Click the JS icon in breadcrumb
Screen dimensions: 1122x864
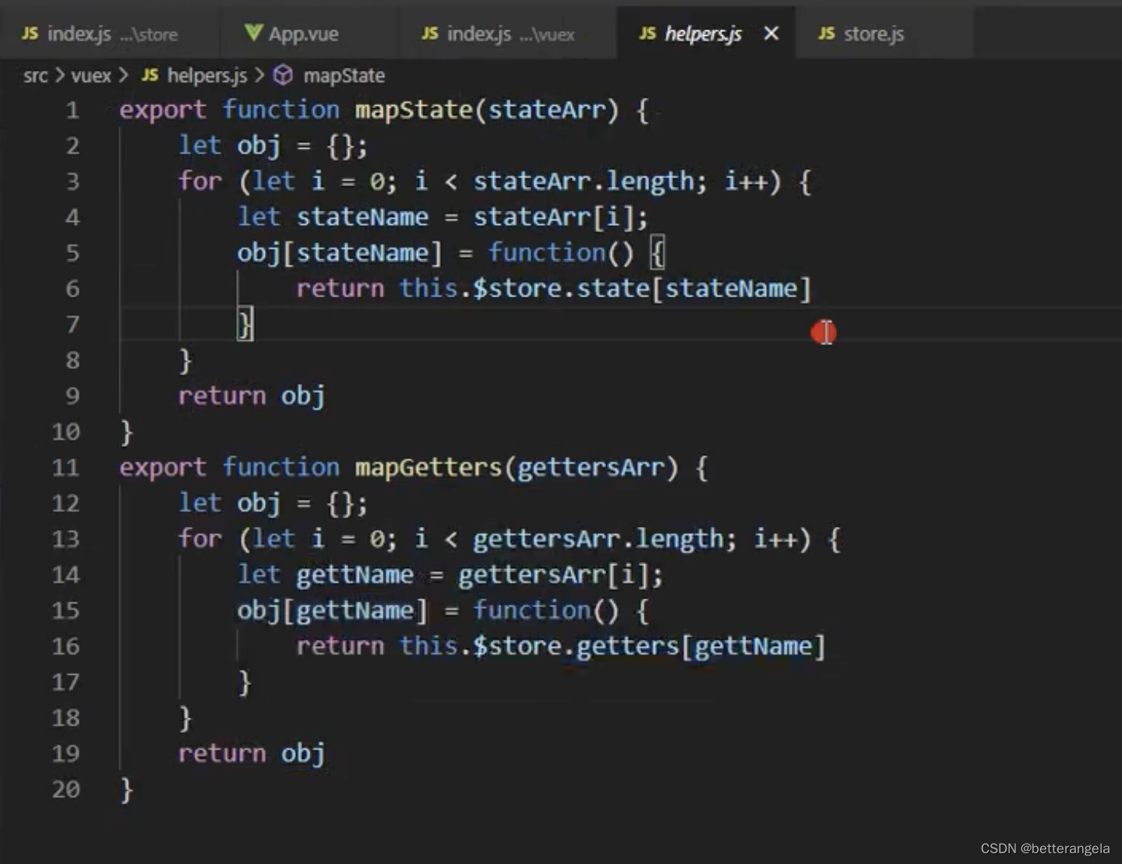pos(150,75)
